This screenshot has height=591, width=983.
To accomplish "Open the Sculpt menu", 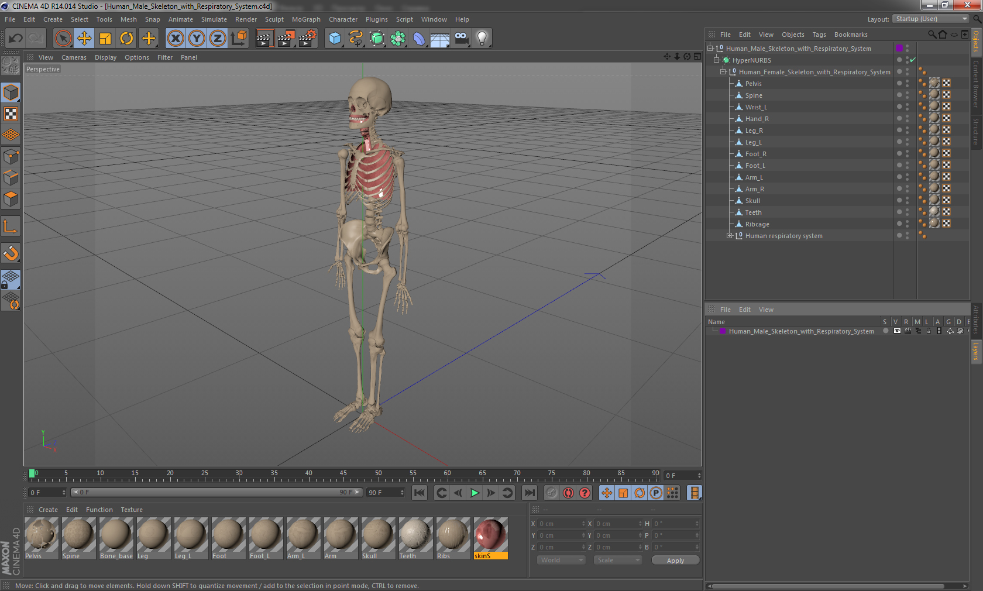I will (274, 19).
